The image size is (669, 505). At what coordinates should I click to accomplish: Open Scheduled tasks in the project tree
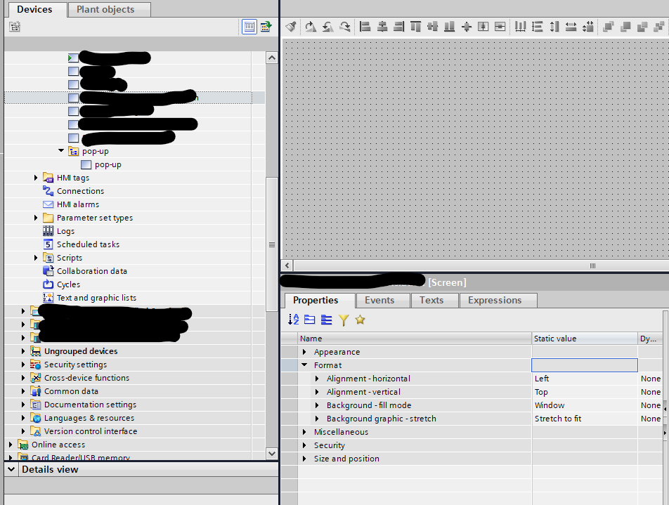coord(88,244)
